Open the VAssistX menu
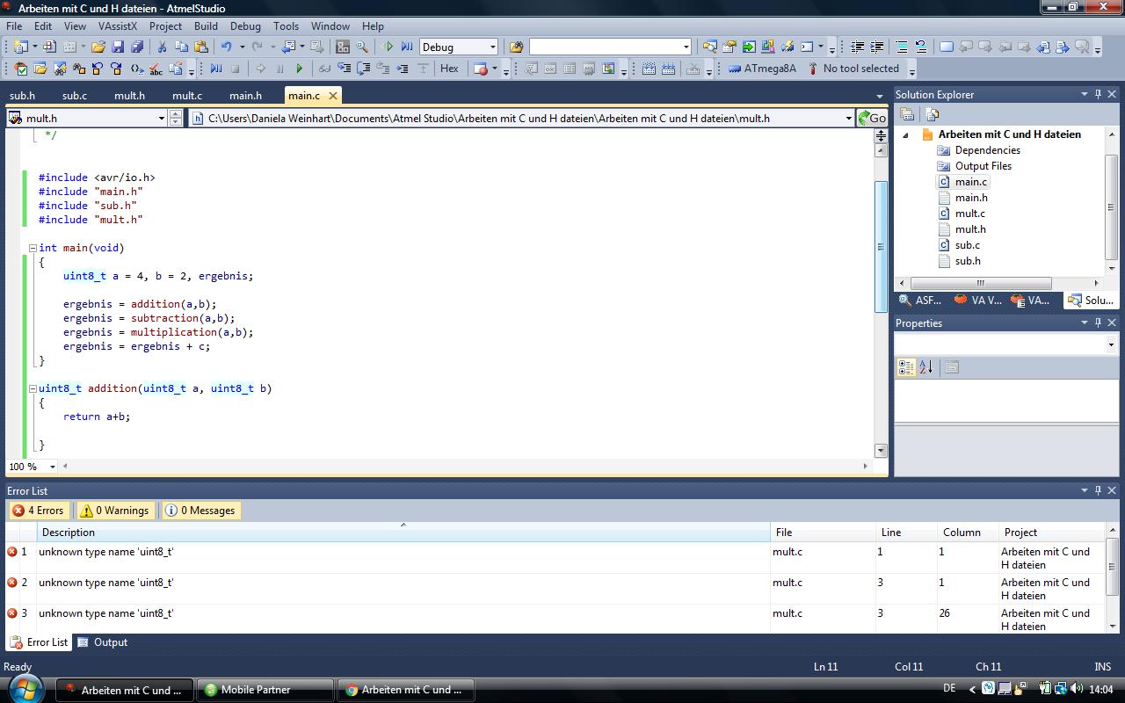Viewport: 1125px width, 703px height. pos(118,26)
